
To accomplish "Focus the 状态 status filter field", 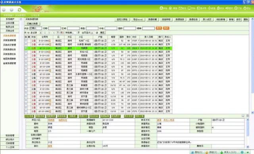I will 36,28.
